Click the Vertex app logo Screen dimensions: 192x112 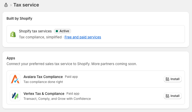point(15,96)
